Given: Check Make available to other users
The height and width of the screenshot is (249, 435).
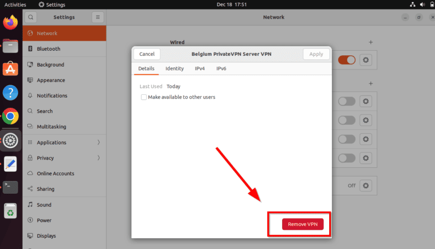Looking at the screenshot, I should [144, 97].
